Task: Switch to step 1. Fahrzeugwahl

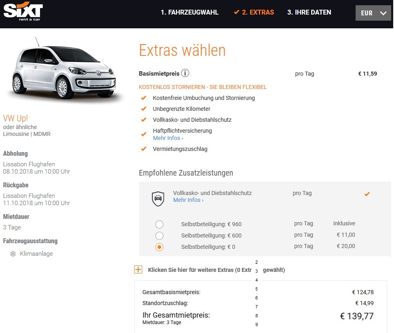Action: pyautogui.click(x=190, y=13)
